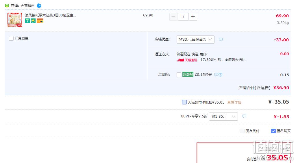Click the green shield guarantee badge icon
The width and height of the screenshot is (296, 163).
pos(33,21)
